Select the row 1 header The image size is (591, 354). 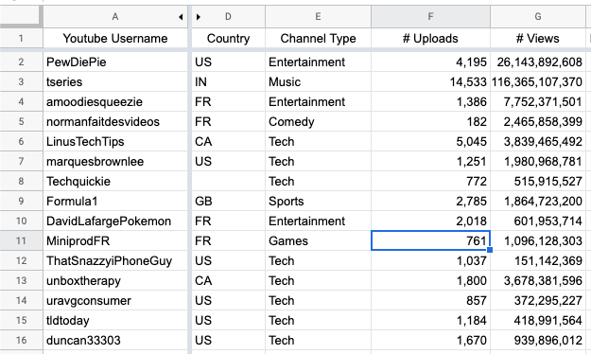pos(21,38)
